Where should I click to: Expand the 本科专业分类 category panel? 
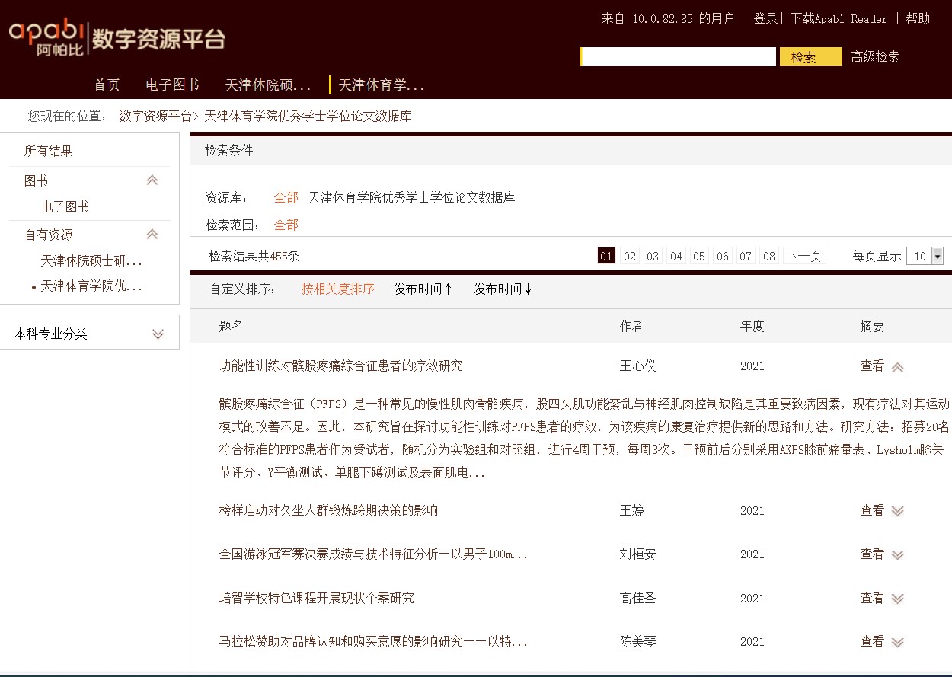(x=158, y=334)
